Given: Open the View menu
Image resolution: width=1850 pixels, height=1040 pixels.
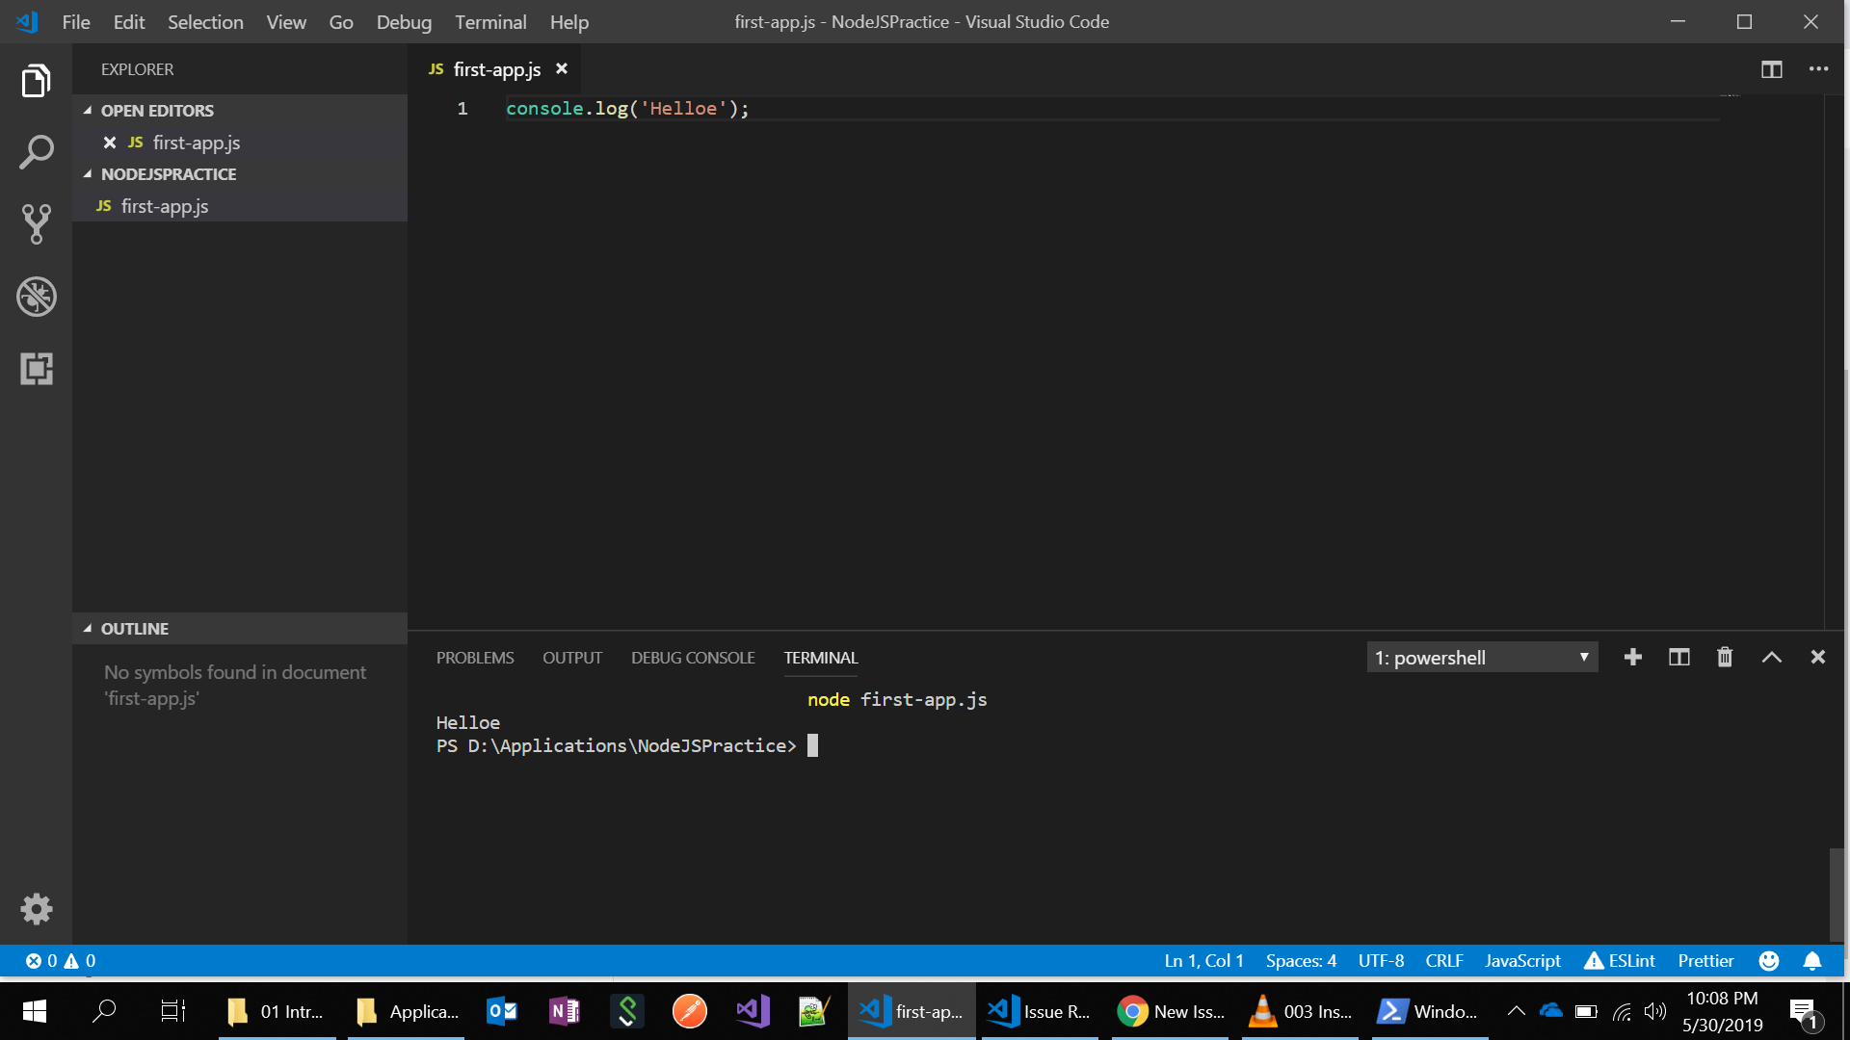Looking at the screenshot, I should click(286, 21).
